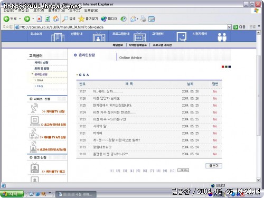The image size is (264, 198).
Task: Open the Q&A sidebar item
Action: coord(40,80)
